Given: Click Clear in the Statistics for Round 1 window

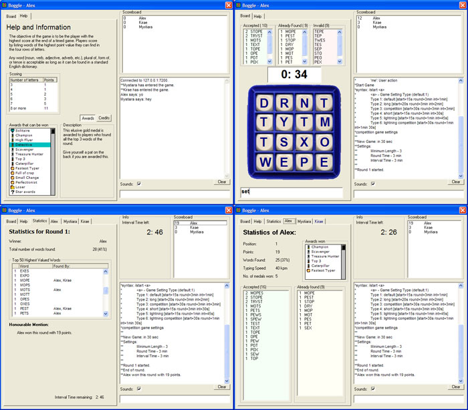Looking at the screenshot, I should click(222, 387).
